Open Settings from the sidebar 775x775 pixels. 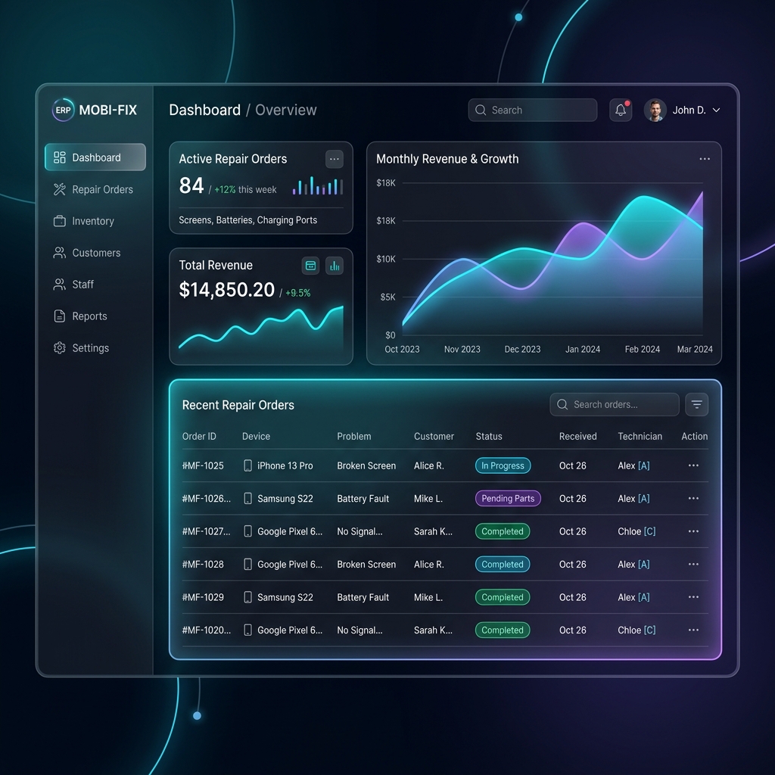tap(81, 348)
